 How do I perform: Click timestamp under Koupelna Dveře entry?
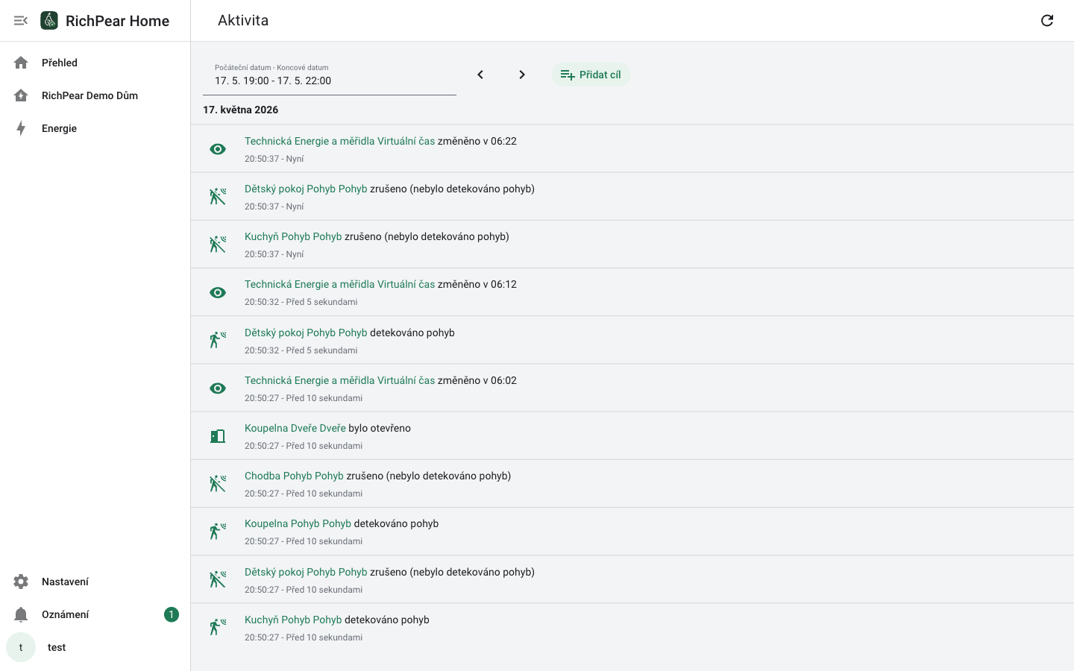pyautogui.click(x=304, y=446)
